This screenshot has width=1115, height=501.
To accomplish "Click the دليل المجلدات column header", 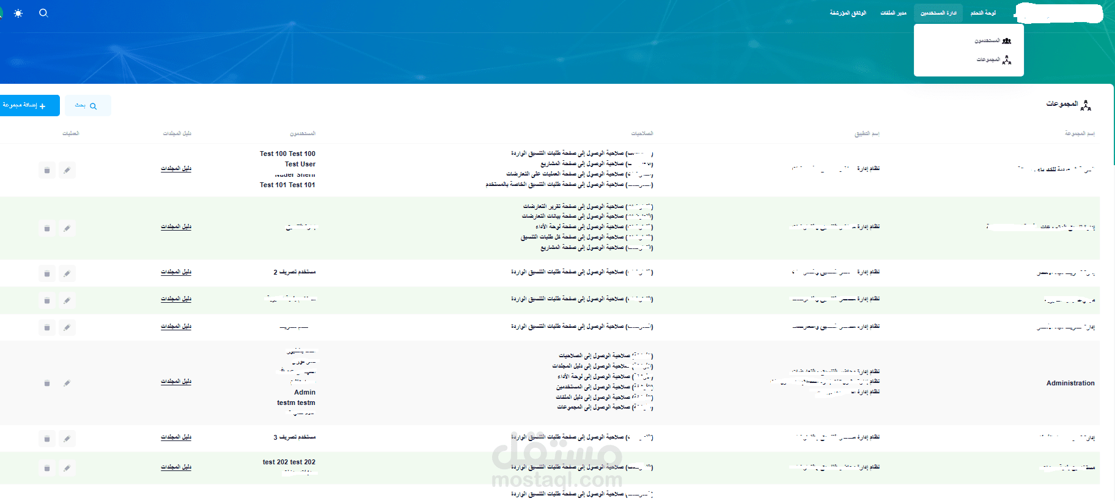I will (177, 133).
